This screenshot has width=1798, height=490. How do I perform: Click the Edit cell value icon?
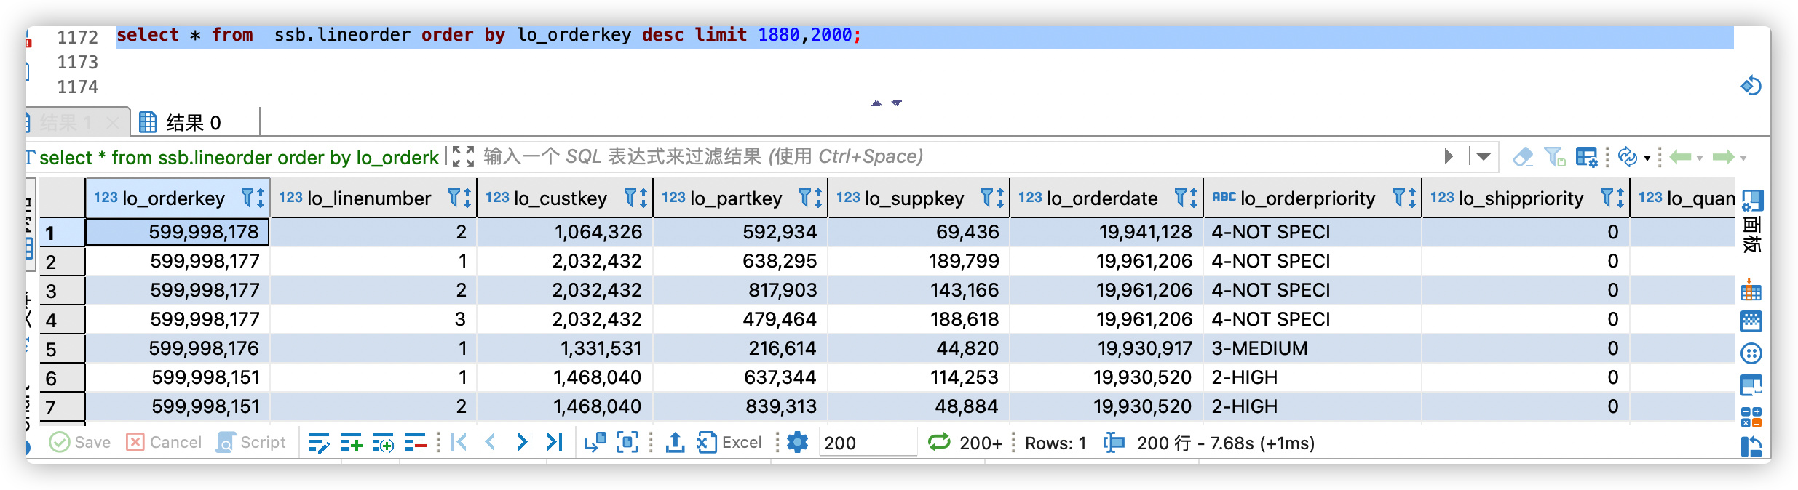[318, 442]
